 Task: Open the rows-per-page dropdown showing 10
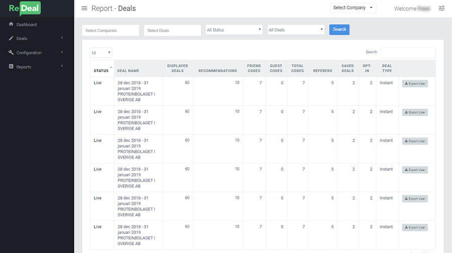101,53
